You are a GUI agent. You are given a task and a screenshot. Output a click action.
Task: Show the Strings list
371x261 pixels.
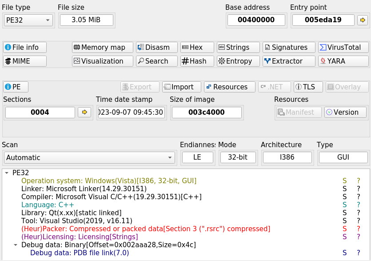[x=238, y=48]
